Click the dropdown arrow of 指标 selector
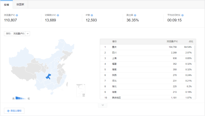The width and height of the screenshot is (205, 116). coord(28,34)
